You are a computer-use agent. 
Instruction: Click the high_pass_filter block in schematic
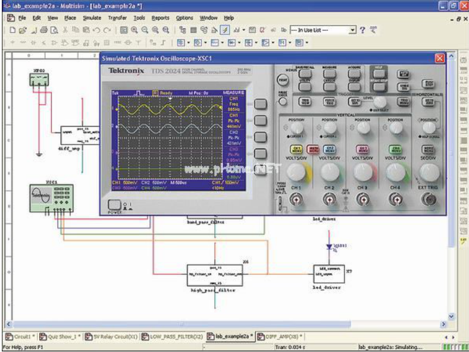coord(214,275)
